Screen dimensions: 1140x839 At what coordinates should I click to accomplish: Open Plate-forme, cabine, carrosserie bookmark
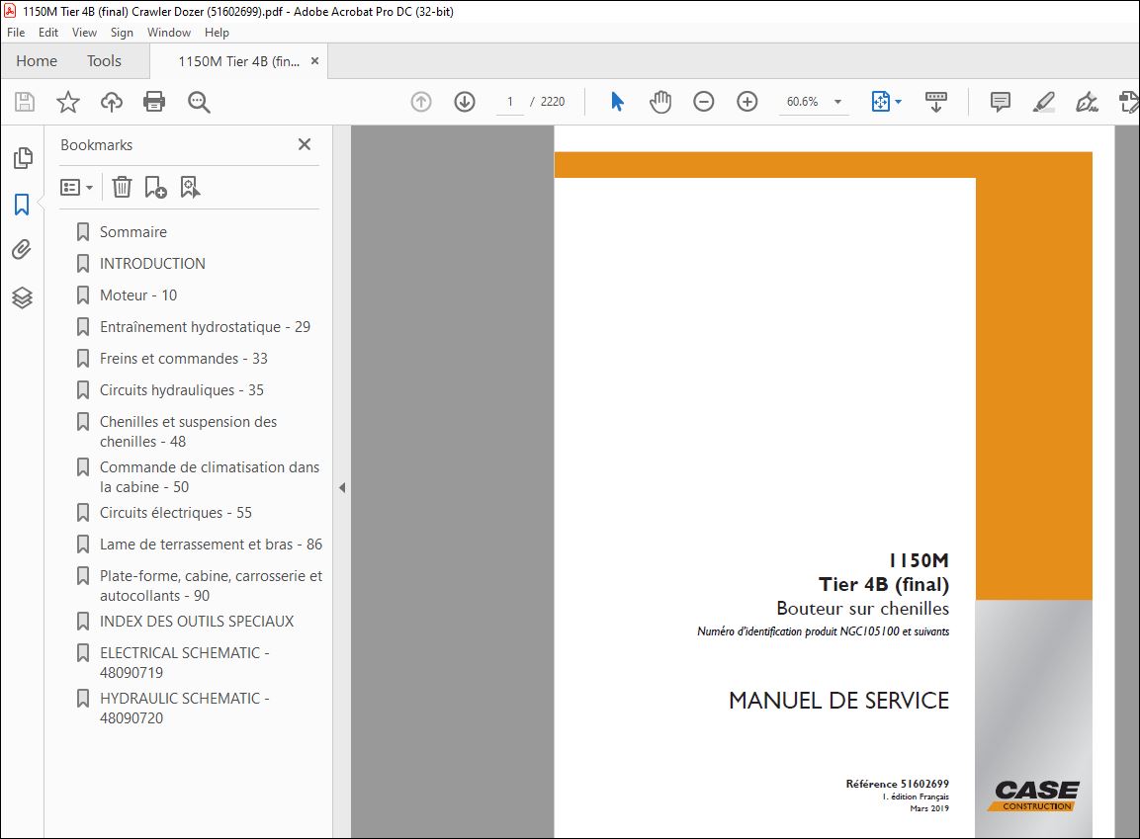(211, 585)
